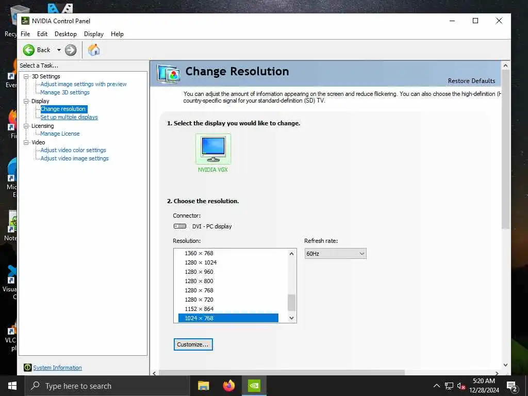Open Adjust image settings with preview
This screenshot has height=396, width=528.
84,84
